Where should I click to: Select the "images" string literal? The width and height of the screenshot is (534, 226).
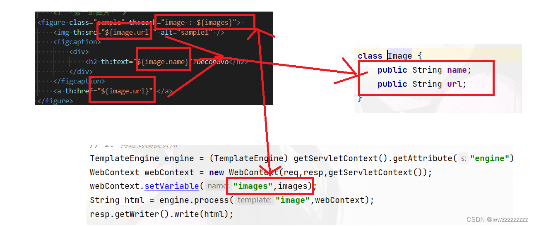[x=252, y=186]
